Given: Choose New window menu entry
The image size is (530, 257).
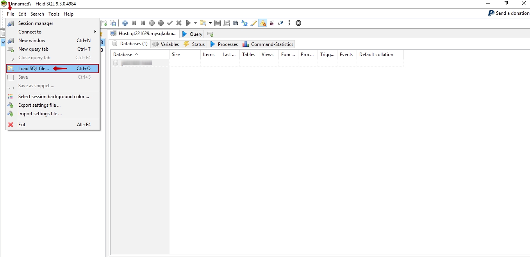Looking at the screenshot, I should tap(53, 40).
